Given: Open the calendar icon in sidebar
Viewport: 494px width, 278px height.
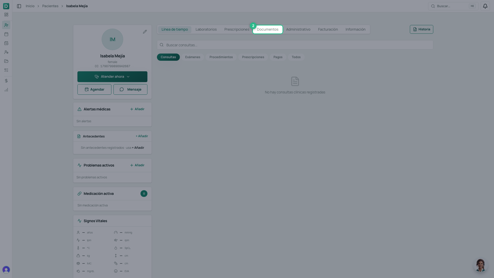Looking at the screenshot, I should coord(6,34).
